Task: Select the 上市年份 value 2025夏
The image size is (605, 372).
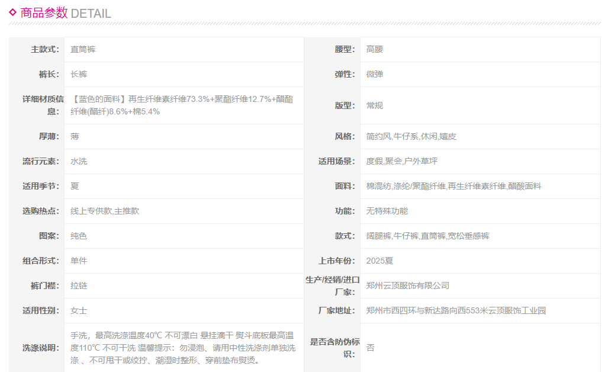Action: click(x=380, y=261)
